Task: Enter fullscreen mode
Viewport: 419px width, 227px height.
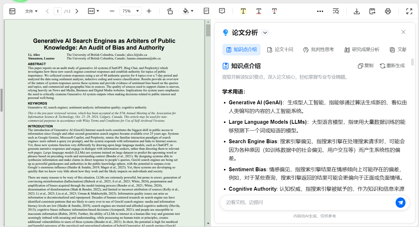Action: 409,11
